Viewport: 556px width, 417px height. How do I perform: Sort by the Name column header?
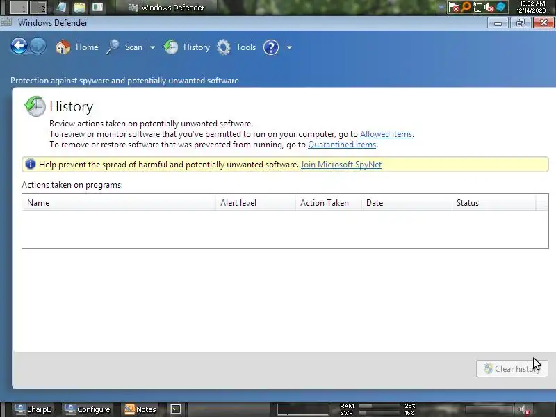pos(119,203)
